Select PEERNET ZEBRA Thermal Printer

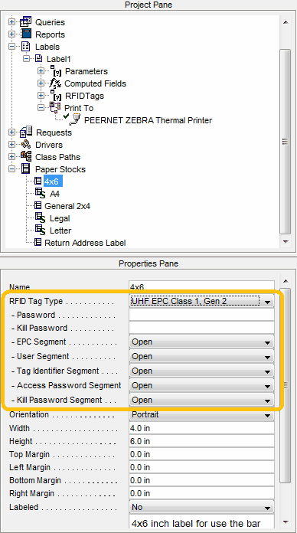point(148,120)
